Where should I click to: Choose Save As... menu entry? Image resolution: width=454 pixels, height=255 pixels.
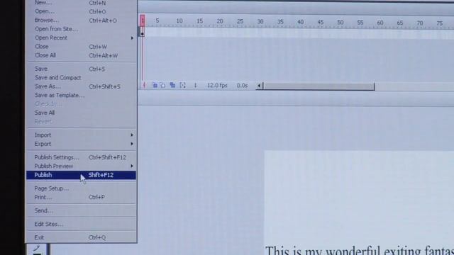tap(80, 86)
